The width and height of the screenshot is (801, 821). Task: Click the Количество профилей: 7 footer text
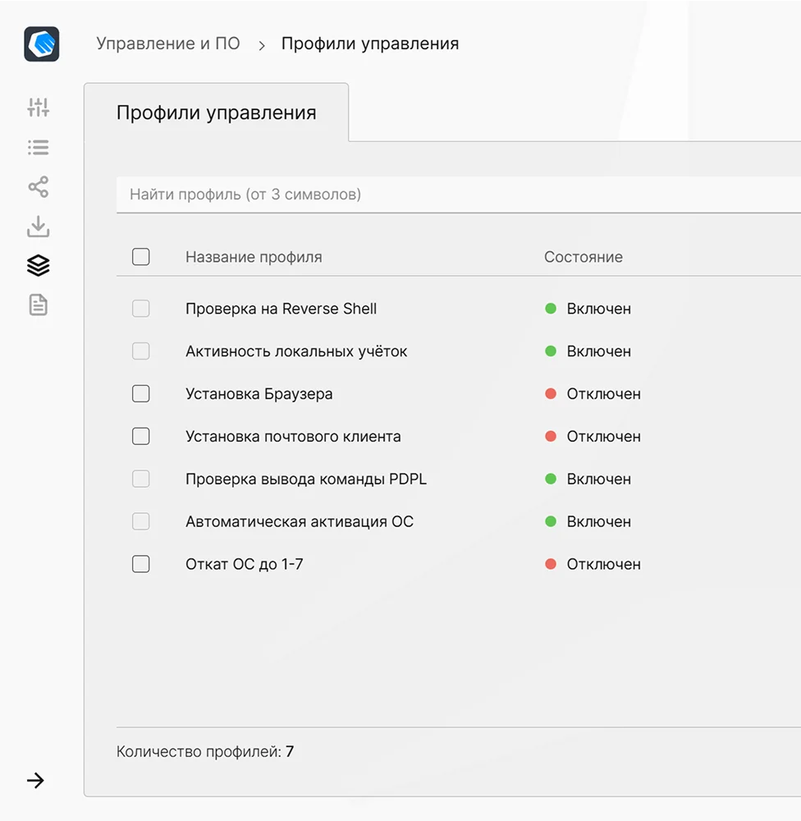(x=205, y=751)
